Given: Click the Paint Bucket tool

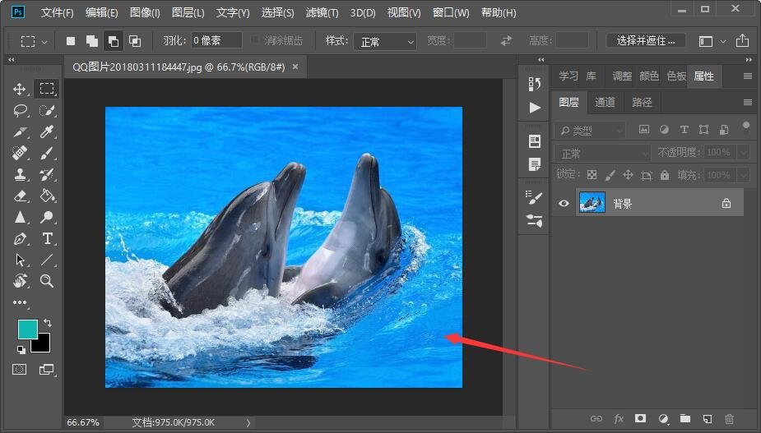Looking at the screenshot, I should click(48, 196).
